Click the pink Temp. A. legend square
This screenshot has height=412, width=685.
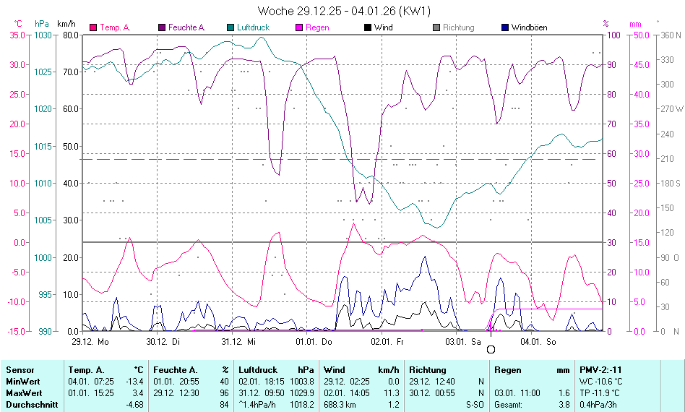[93, 27]
